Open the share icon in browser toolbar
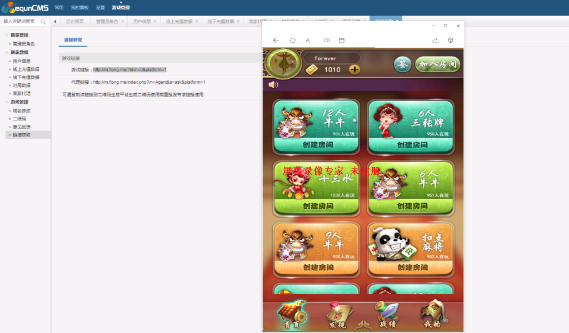The width and height of the screenshot is (569, 333). (436, 40)
